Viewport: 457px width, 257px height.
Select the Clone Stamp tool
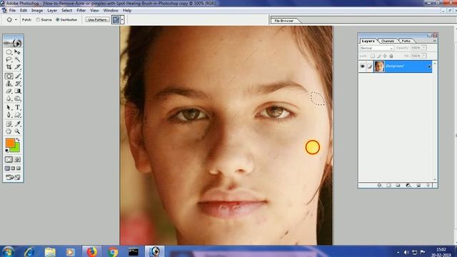9,84
